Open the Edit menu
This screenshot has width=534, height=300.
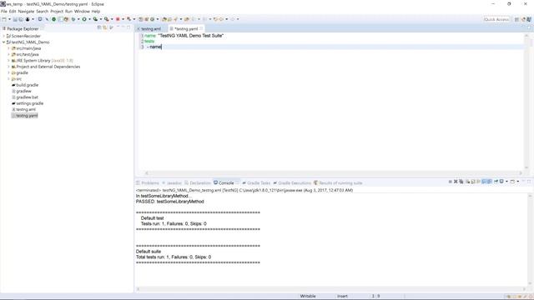coord(13,11)
